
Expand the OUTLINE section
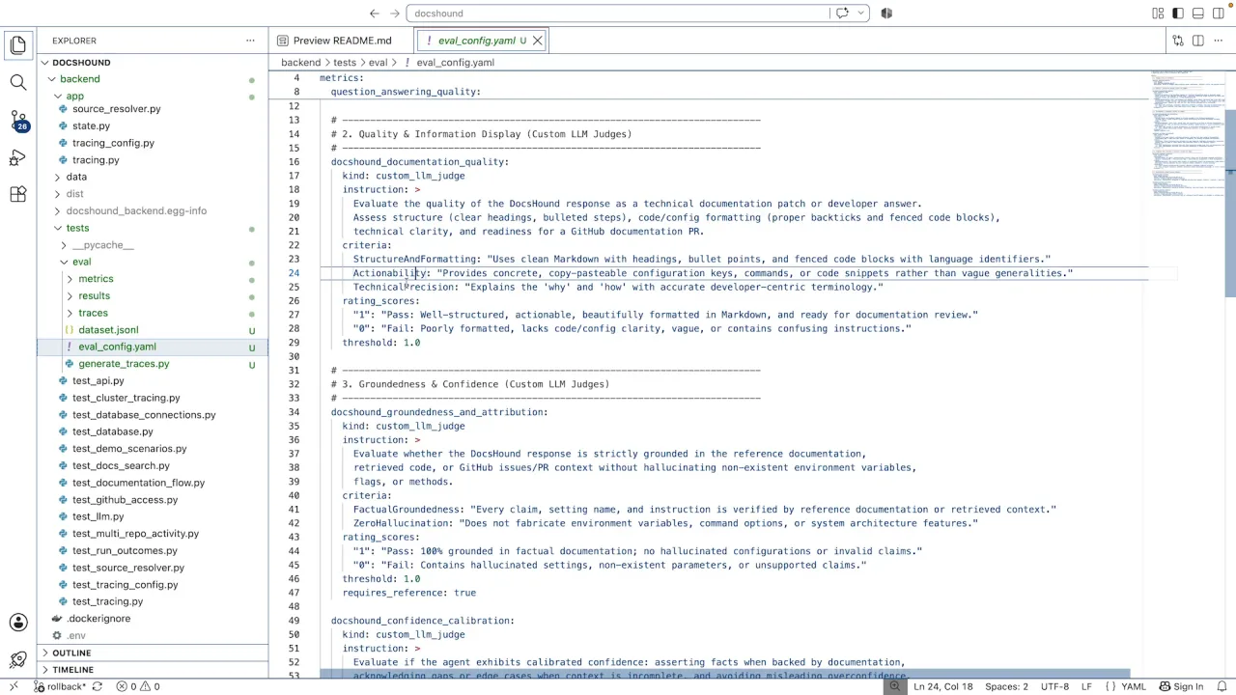pos(153,653)
